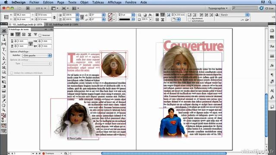Select the Gap tool
The height and width of the screenshot is (155, 276).
click(4, 44)
